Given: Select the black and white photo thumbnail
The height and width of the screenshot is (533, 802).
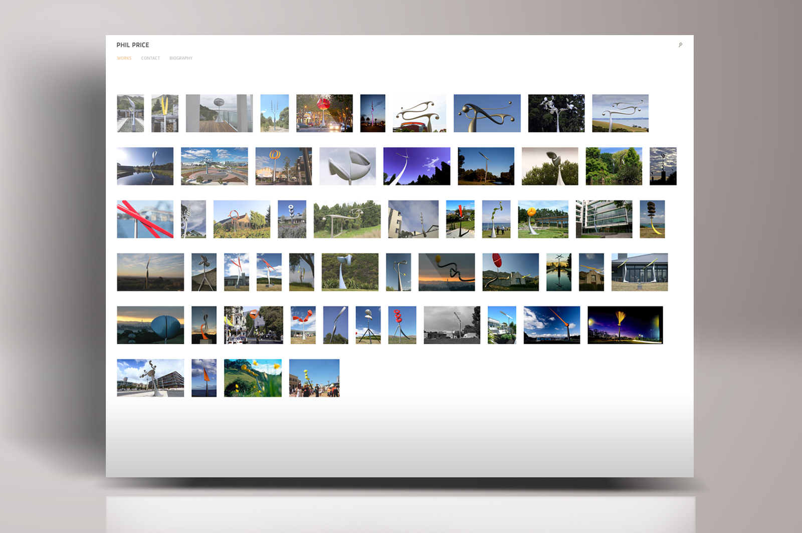Looking at the screenshot, I should click(452, 325).
